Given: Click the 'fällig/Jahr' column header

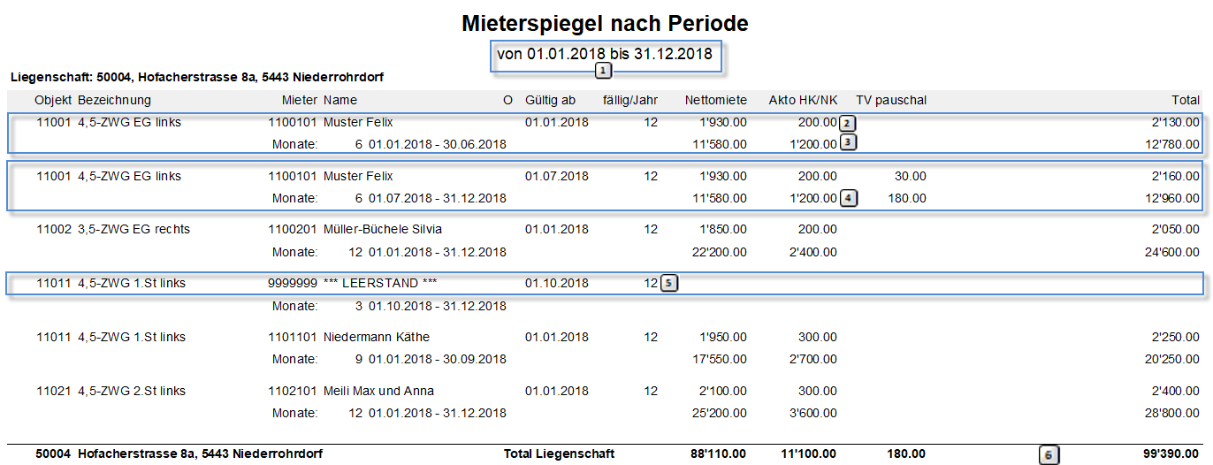Looking at the screenshot, I should [x=631, y=100].
